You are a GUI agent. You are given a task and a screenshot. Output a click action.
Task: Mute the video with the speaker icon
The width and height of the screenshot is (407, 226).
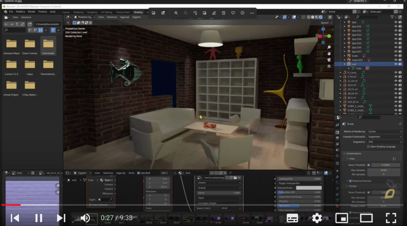(85, 218)
